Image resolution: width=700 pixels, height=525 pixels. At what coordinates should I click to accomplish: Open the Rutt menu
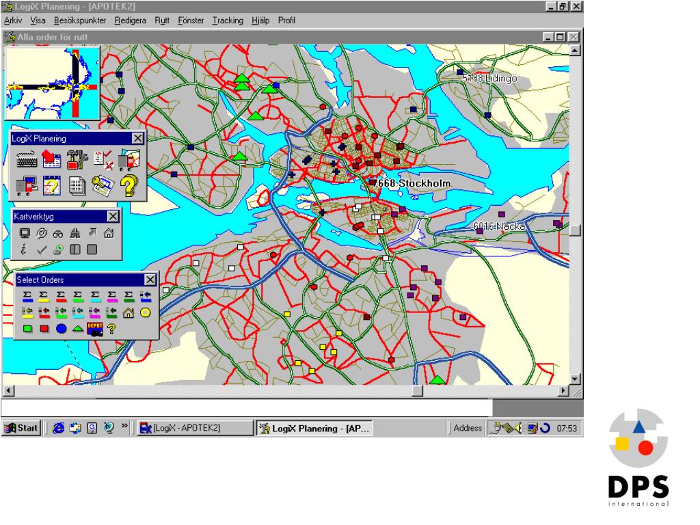tap(162, 21)
